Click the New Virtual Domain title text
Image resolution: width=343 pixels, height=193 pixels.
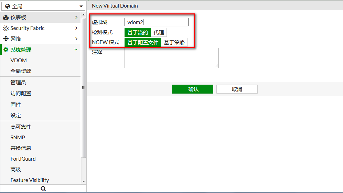[x=115, y=6]
